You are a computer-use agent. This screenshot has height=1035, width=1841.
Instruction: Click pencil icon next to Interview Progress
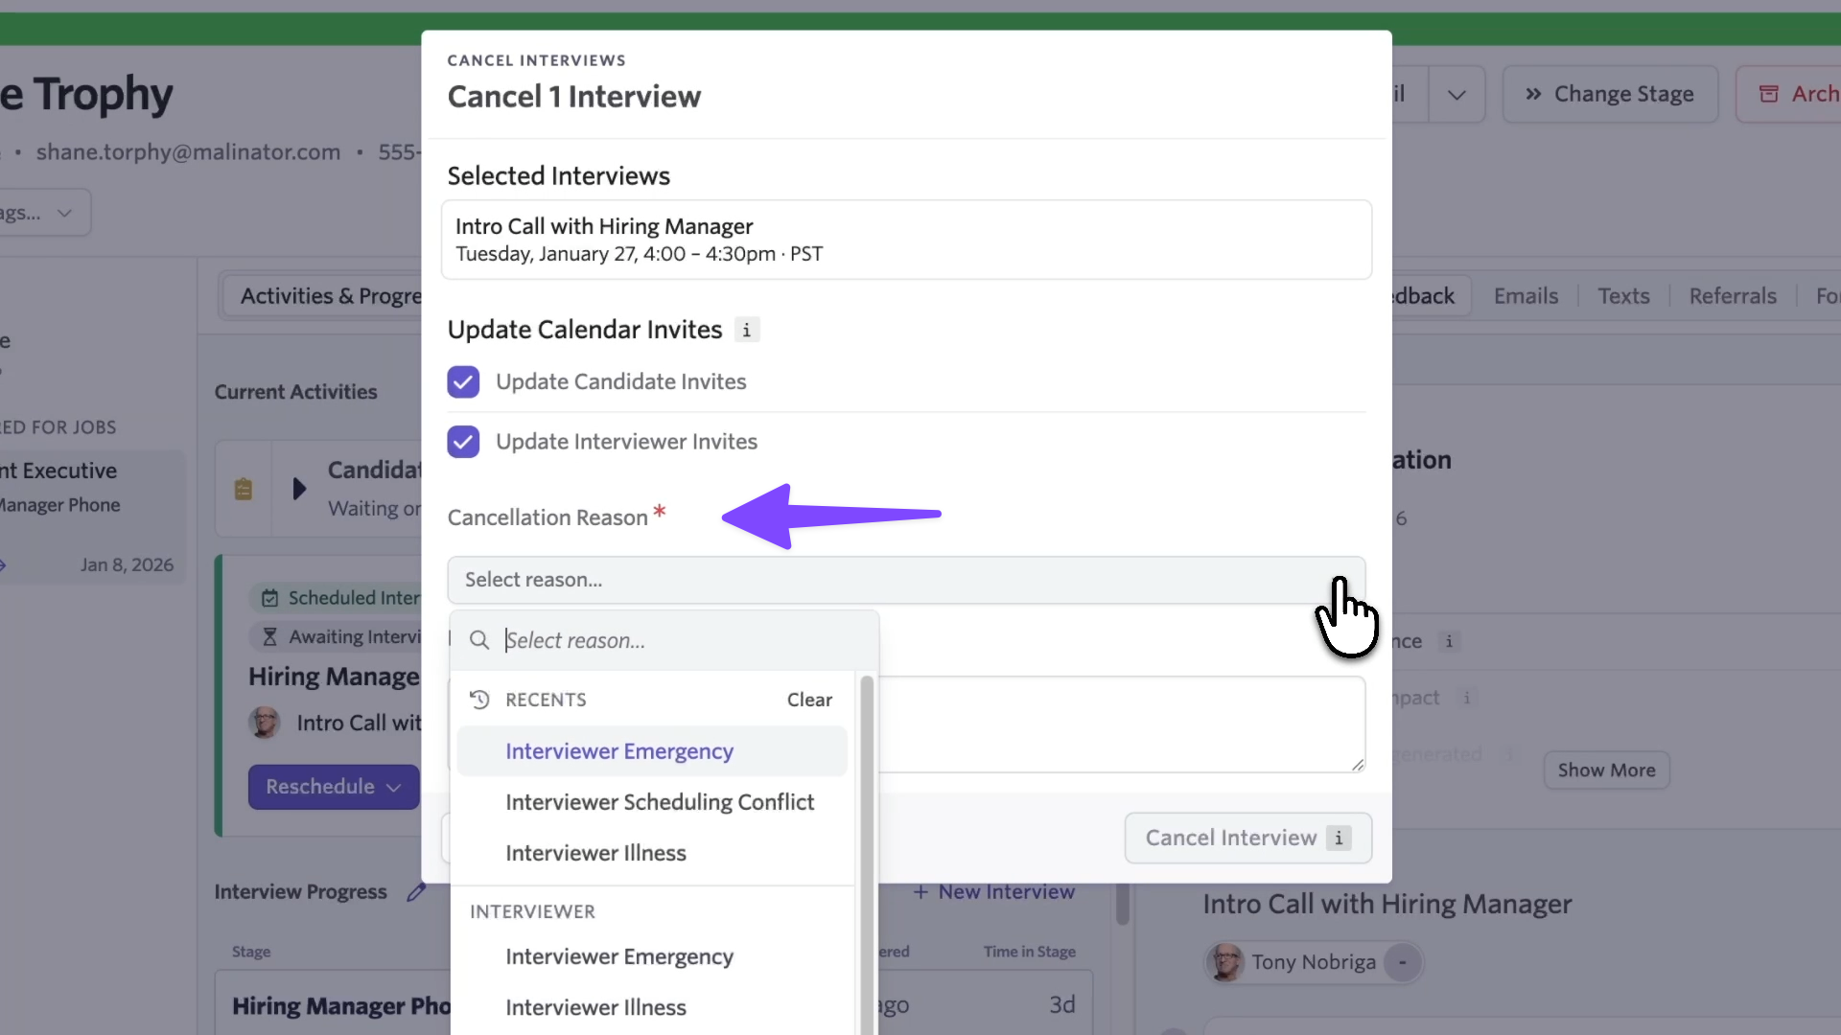click(416, 892)
